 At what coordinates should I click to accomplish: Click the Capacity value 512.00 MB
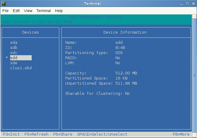[x=126, y=73]
